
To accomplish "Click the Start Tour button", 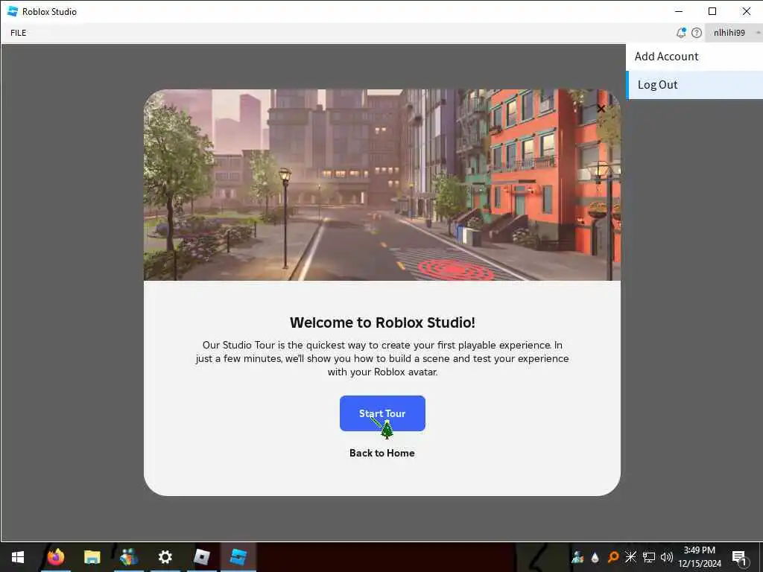I will coord(382,413).
